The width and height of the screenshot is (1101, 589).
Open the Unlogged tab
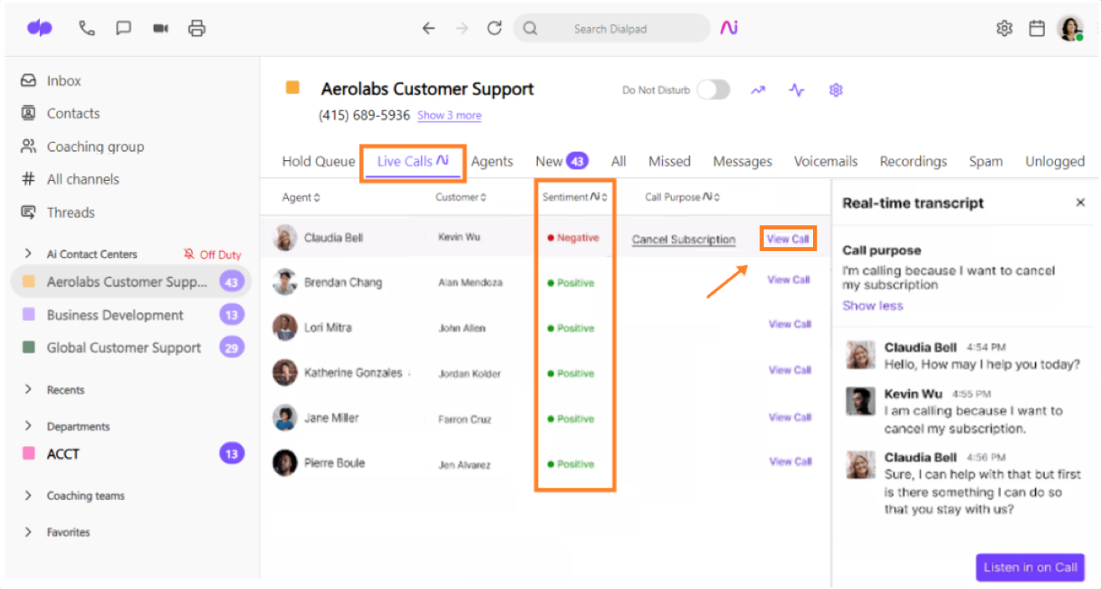coord(1055,162)
